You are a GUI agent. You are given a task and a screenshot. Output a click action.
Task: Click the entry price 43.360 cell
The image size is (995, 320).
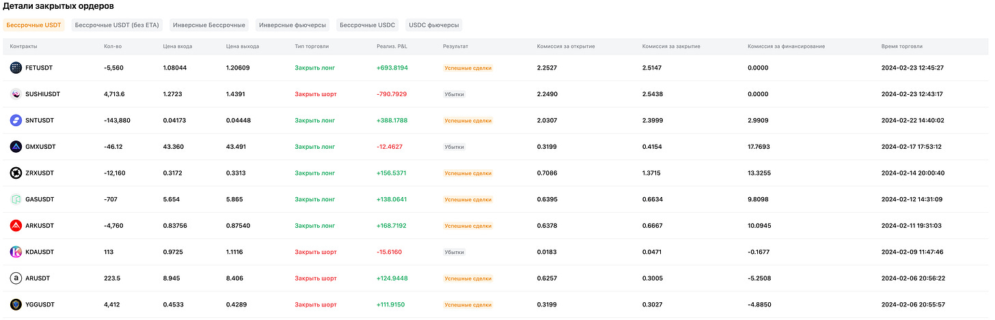pos(173,147)
